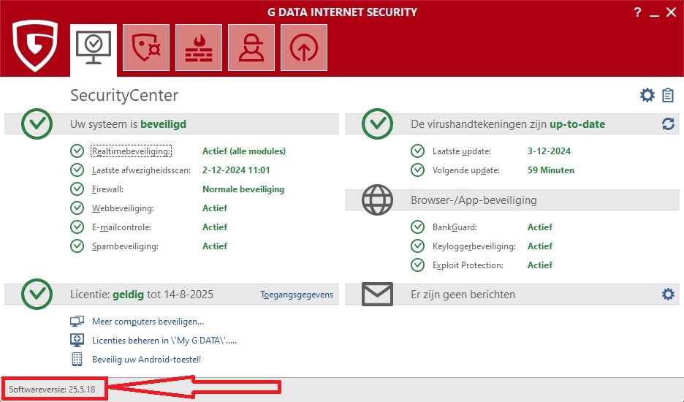Click the large checkmark beside Licentie status
684x402 pixels.
pyautogui.click(x=37, y=294)
